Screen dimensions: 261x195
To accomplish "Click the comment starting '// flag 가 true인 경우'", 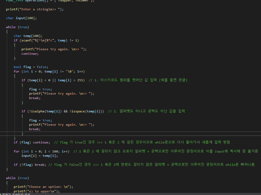I will pyautogui.click(x=142, y=142).
